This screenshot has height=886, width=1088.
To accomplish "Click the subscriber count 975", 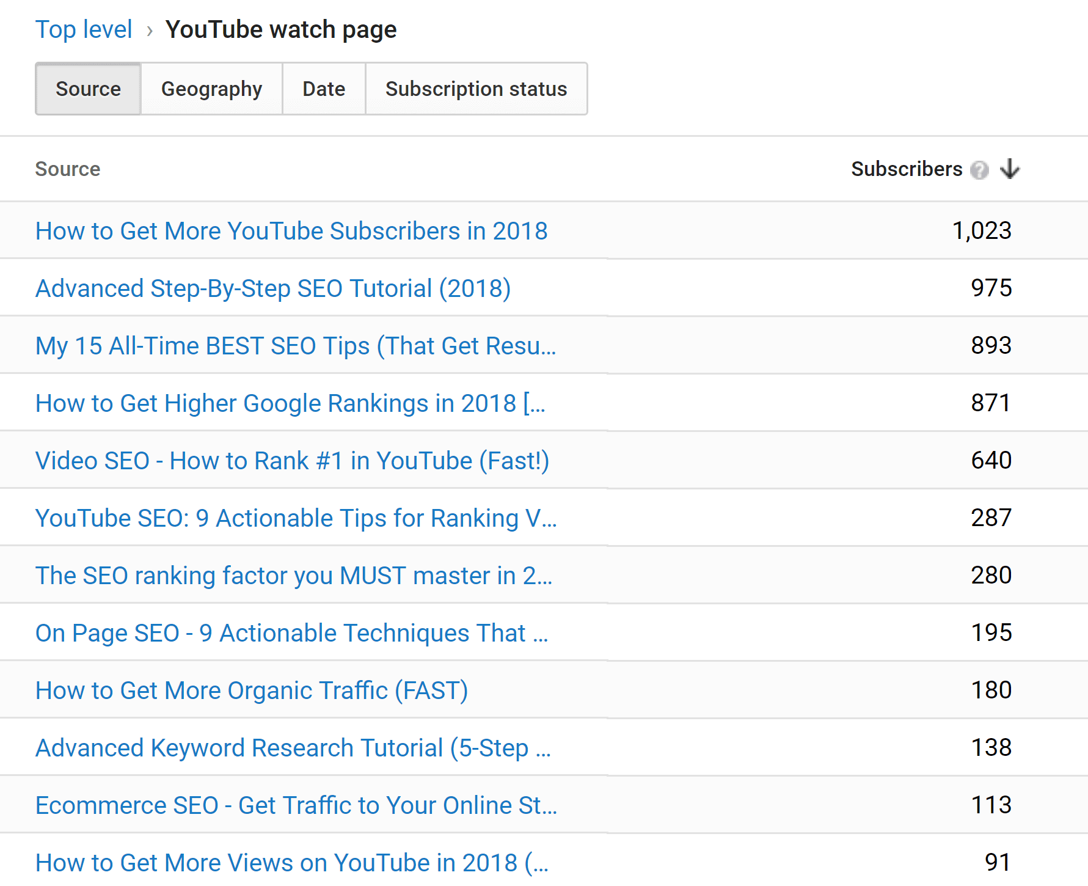I will pyautogui.click(x=991, y=288).
